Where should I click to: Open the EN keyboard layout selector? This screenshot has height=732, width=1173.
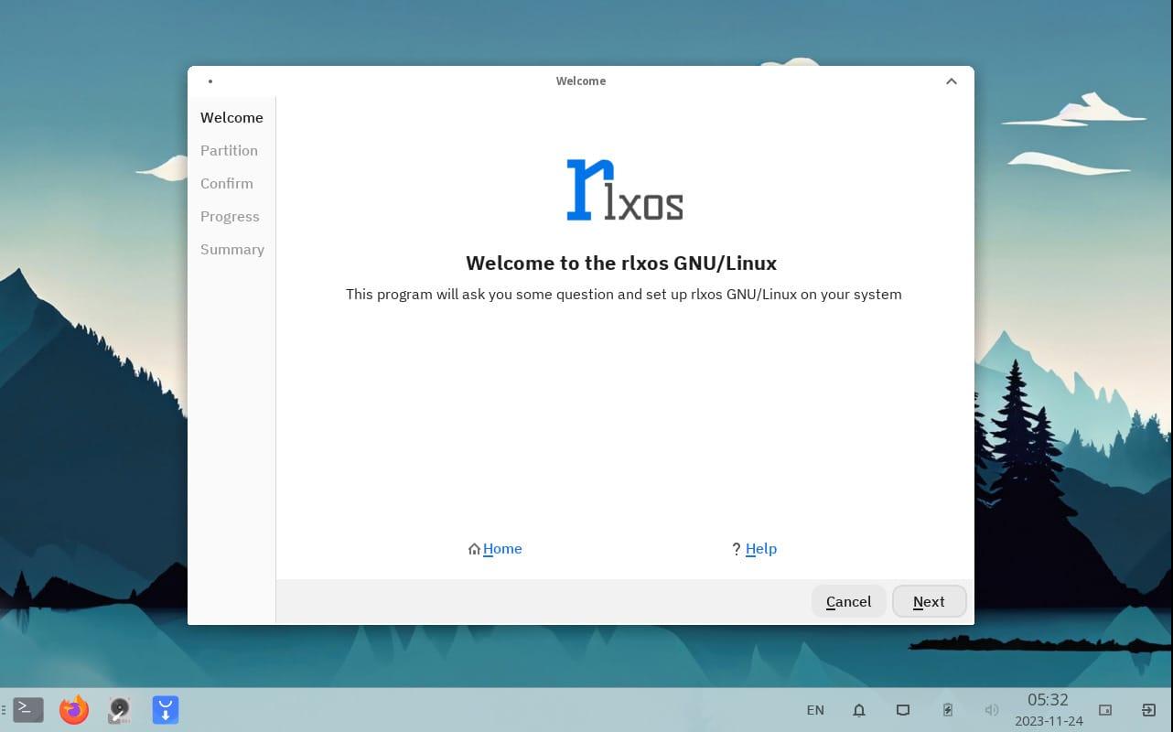[x=815, y=710]
